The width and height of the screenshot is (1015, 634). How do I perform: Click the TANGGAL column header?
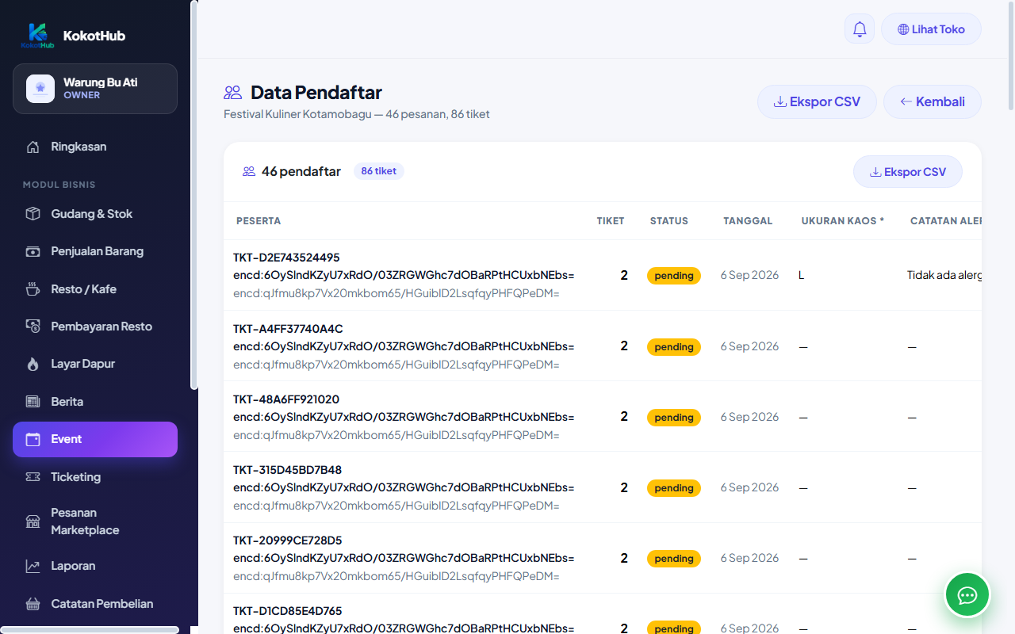748,221
